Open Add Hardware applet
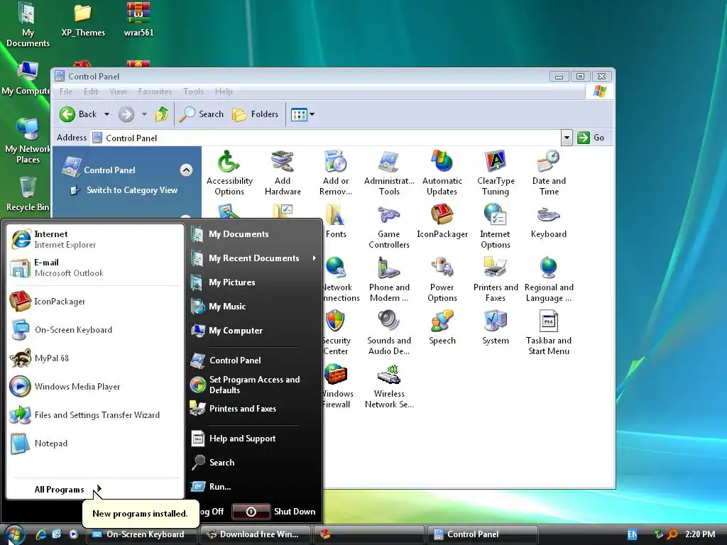The height and width of the screenshot is (545, 727). 283,172
